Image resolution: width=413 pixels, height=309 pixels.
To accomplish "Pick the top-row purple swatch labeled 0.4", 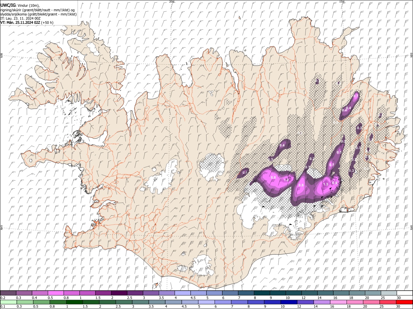I will (x=40, y=293).
